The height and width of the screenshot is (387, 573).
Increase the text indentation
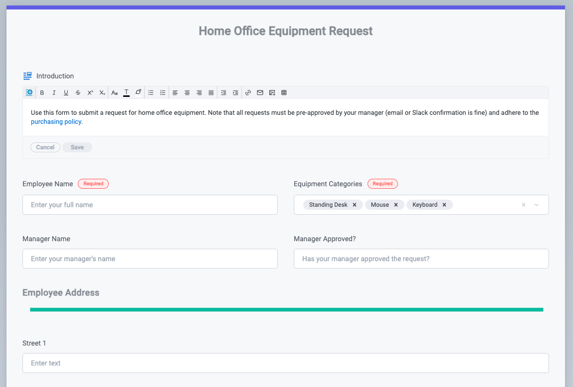click(235, 92)
